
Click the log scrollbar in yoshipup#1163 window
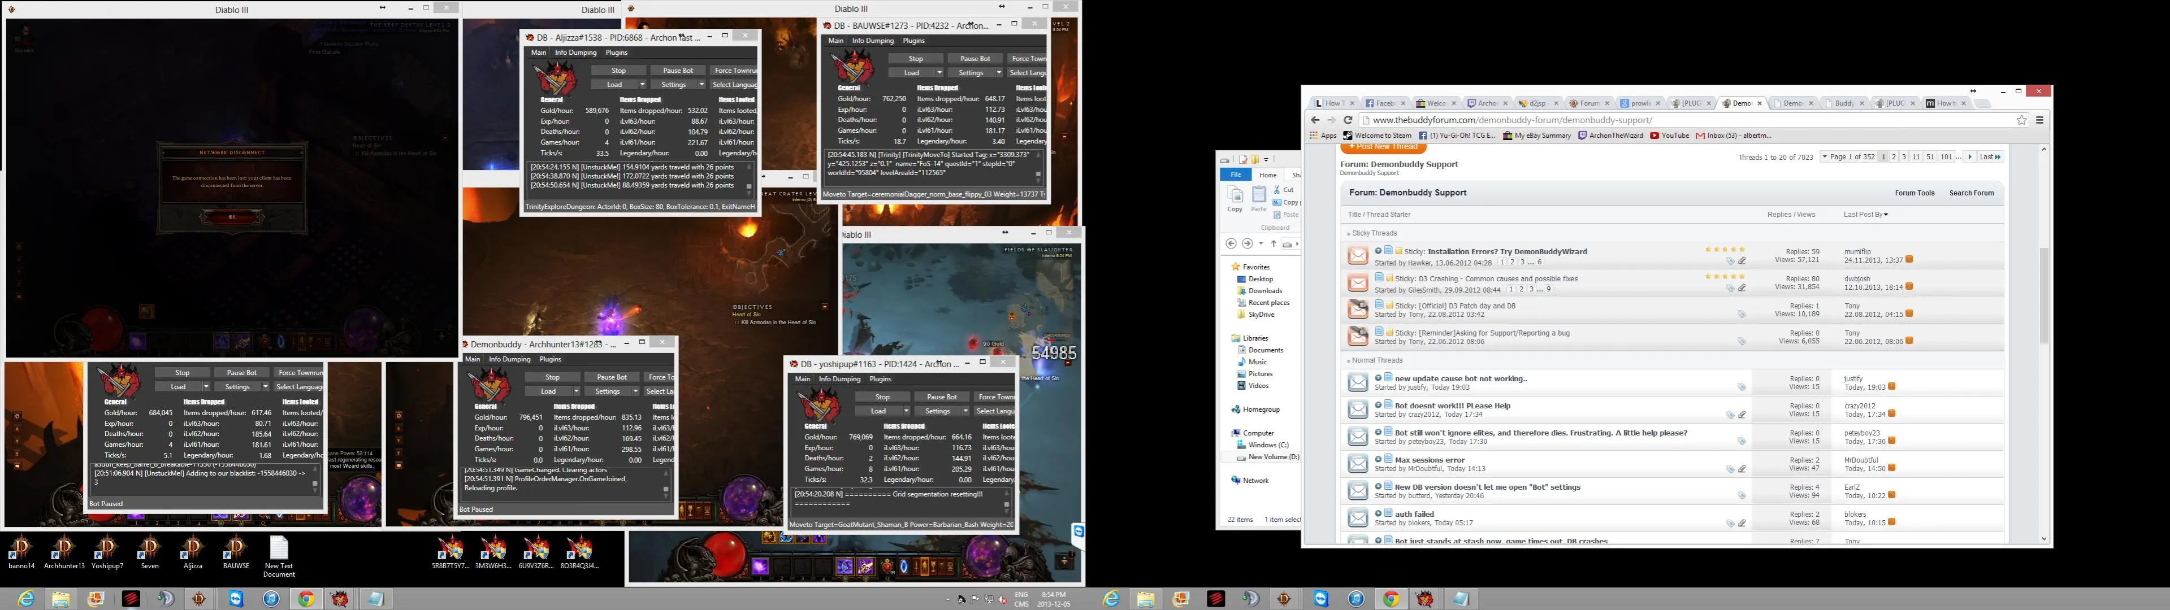point(1006,504)
